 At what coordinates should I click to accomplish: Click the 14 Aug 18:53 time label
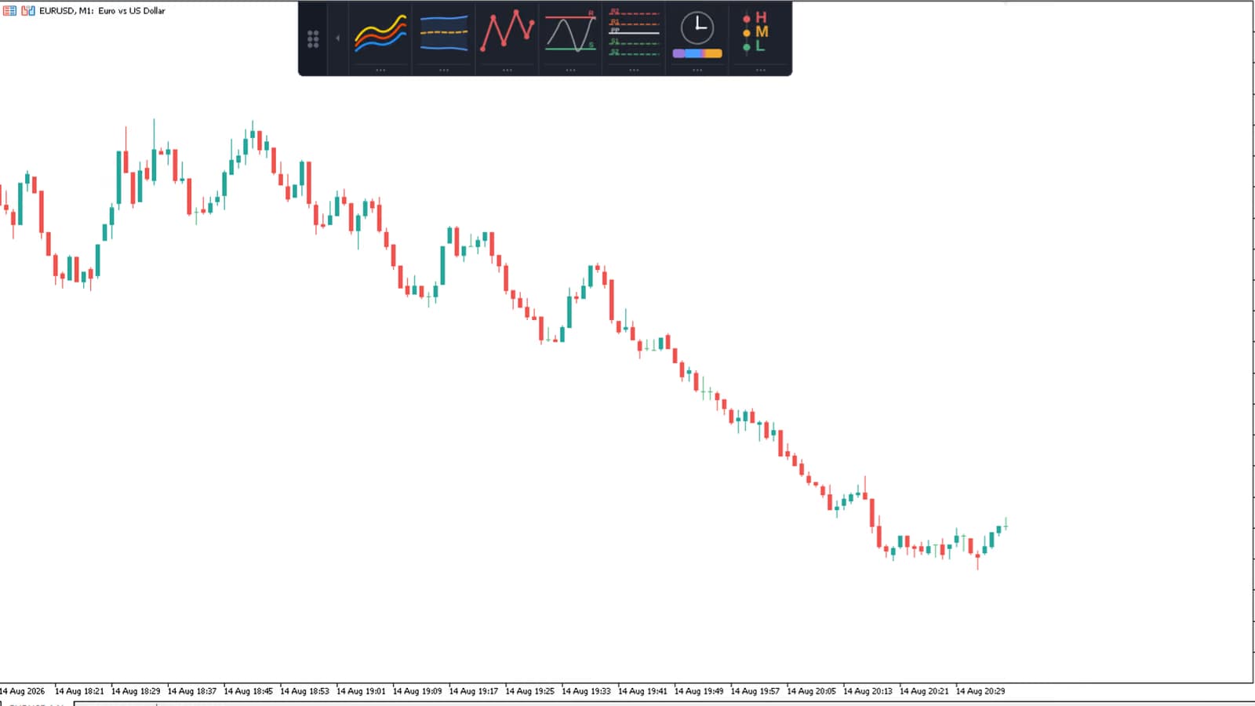[x=305, y=691]
